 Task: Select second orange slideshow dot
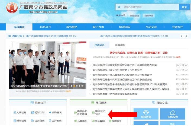tap(74, 86)
